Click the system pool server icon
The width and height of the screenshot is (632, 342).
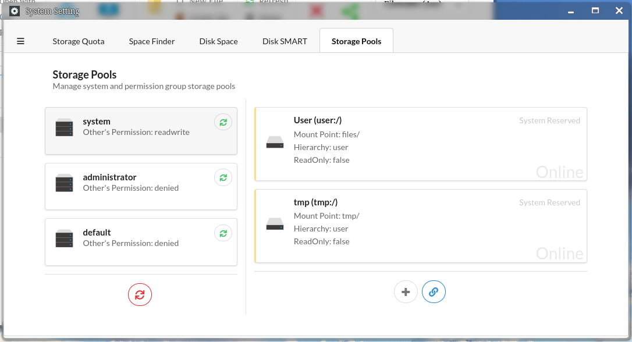(64, 127)
